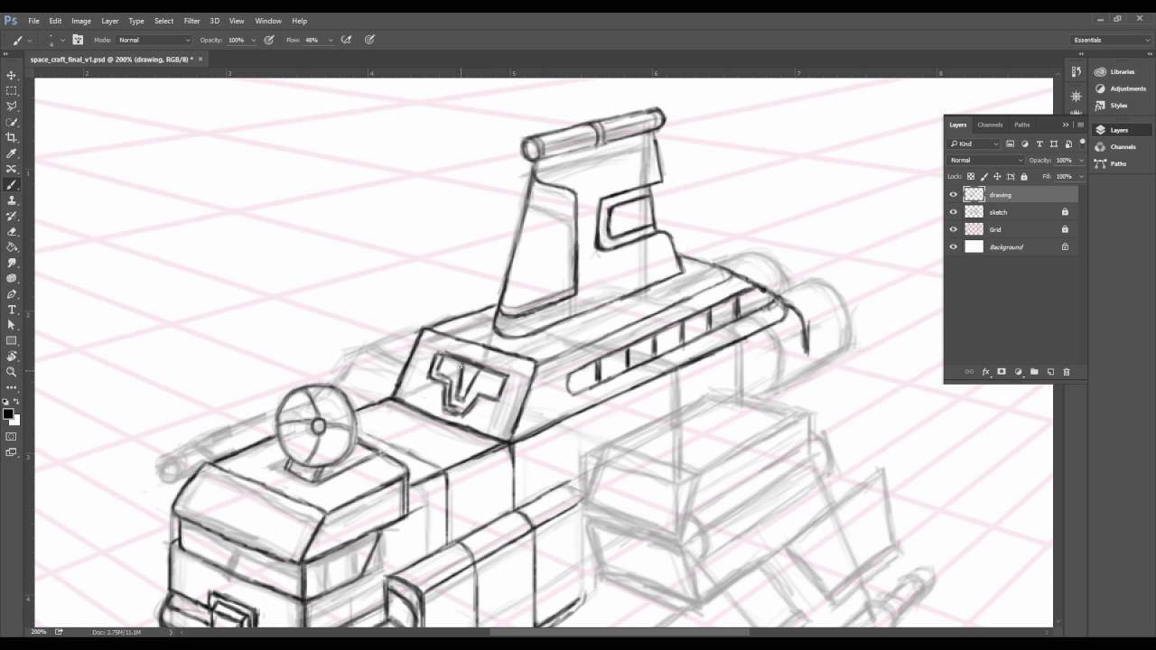
Task: Switch to the Paths tab in layers panel
Action: 1021,125
